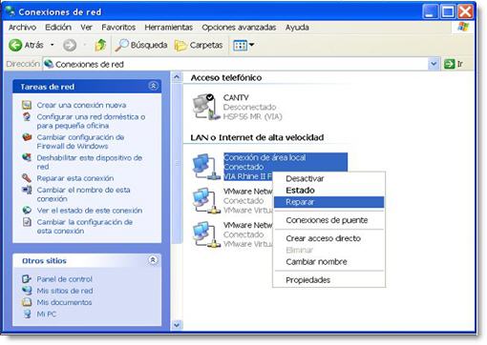This screenshot has height=345, width=487.
Task: Click icon beside Cambiar la configuración
Action: pyautogui.click(x=27, y=222)
